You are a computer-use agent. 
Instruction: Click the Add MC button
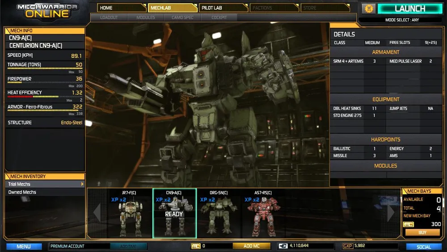coord(251,246)
